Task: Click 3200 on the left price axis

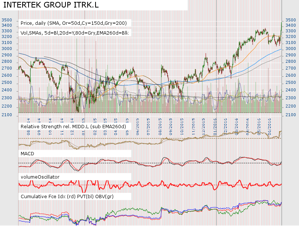Action: click(x=7, y=36)
